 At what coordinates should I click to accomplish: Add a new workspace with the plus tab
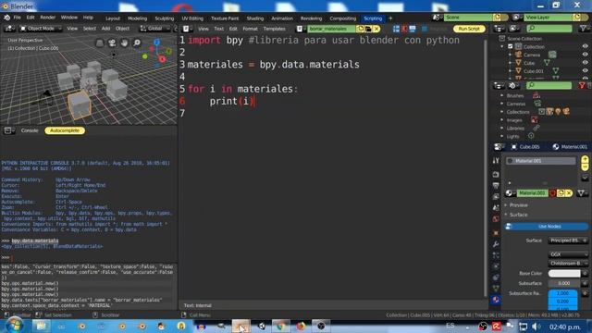point(390,18)
